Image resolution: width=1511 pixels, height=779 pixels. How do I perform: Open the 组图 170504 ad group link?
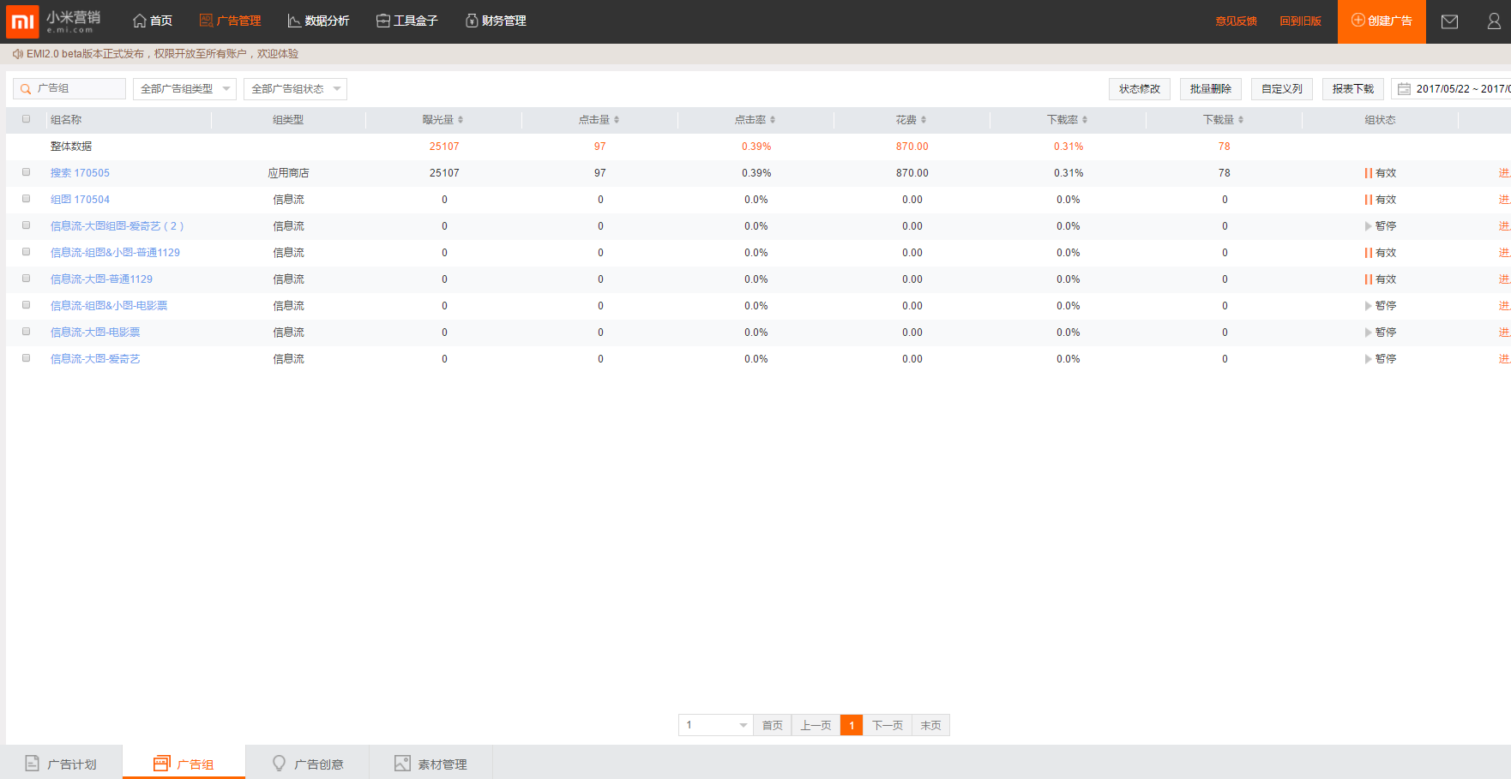pos(80,200)
